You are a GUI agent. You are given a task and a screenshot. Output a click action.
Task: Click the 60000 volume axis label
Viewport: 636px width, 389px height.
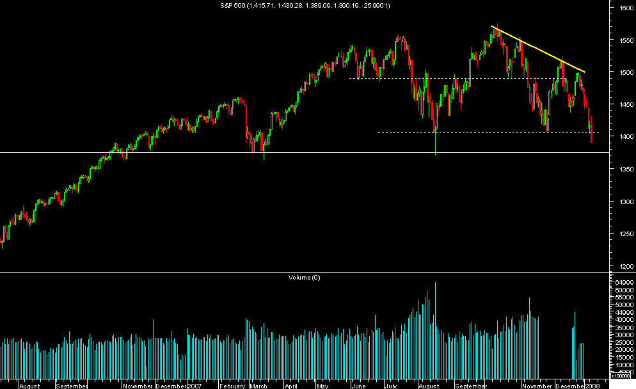pos(624,290)
